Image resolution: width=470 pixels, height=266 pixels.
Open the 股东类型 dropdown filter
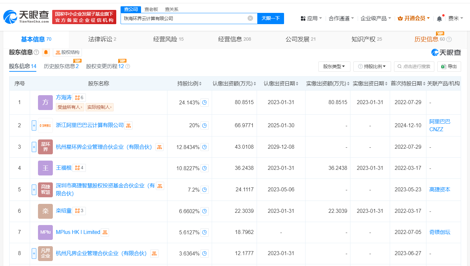pos(334,66)
